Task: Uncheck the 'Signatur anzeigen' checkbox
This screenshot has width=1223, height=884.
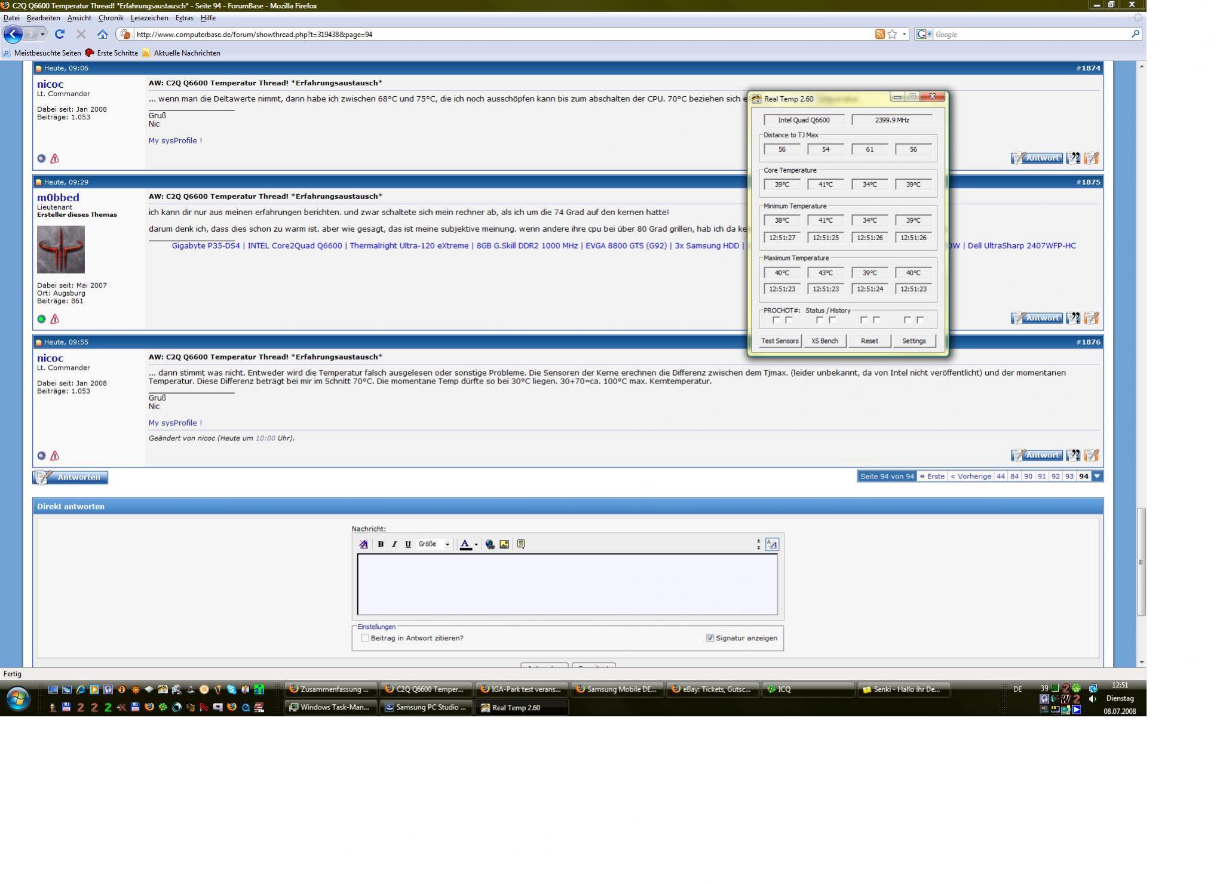Action: [x=710, y=638]
